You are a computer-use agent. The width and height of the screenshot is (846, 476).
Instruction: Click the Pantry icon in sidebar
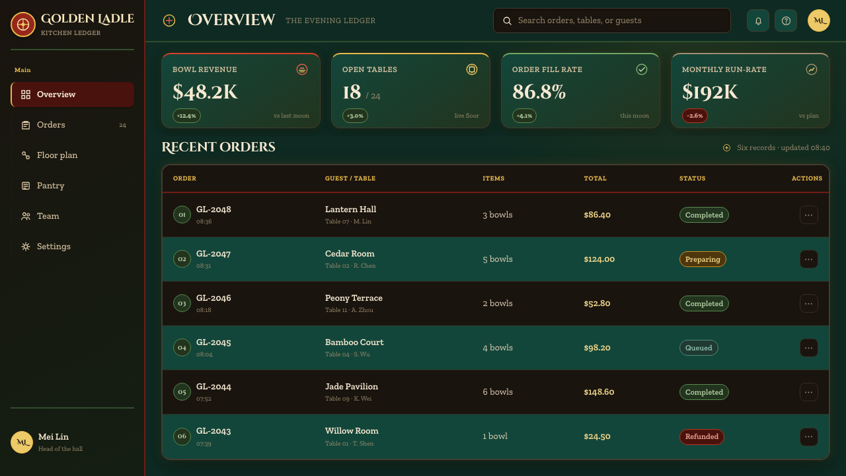pyautogui.click(x=26, y=186)
